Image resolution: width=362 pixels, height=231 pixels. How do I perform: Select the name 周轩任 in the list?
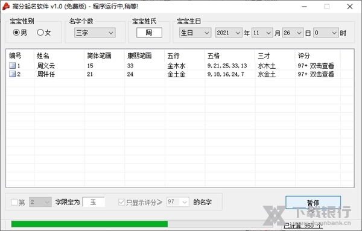pos(46,74)
